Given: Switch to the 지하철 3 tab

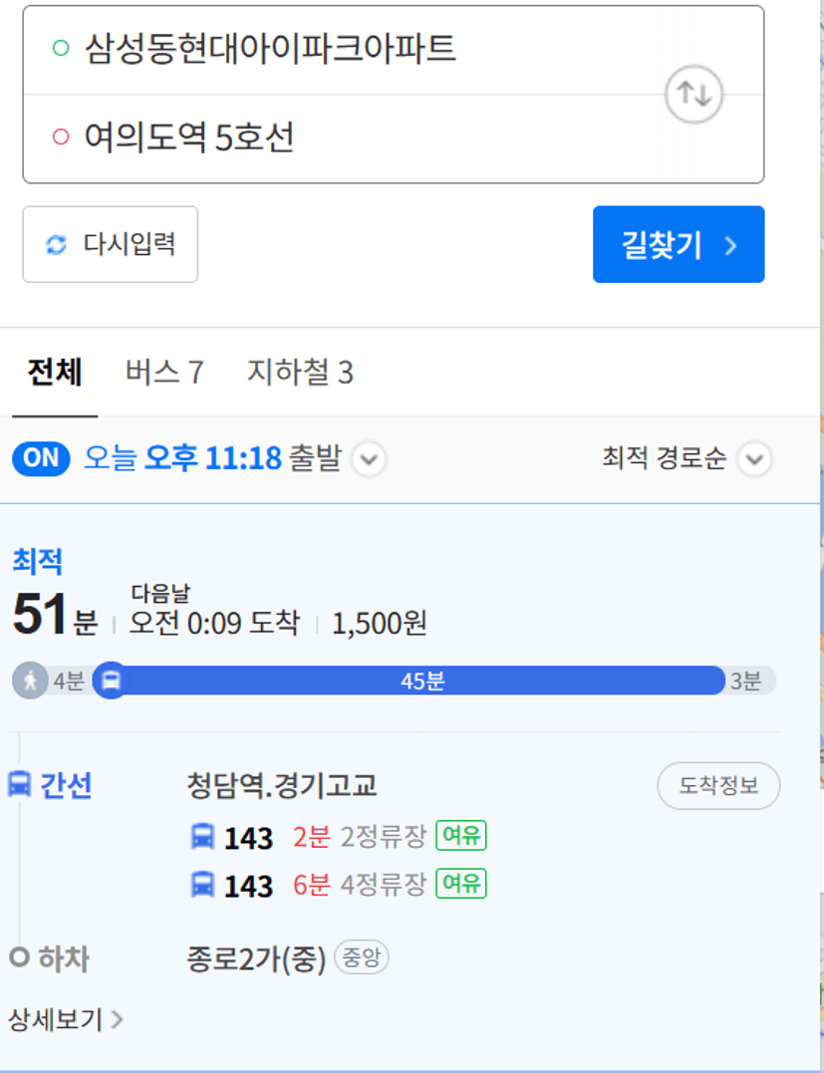Looking at the screenshot, I should (x=300, y=373).
